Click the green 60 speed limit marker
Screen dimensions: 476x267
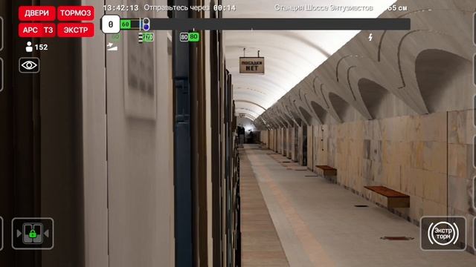pos(126,24)
